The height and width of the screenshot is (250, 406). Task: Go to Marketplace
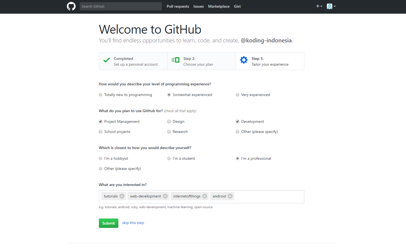pyautogui.click(x=219, y=6)
